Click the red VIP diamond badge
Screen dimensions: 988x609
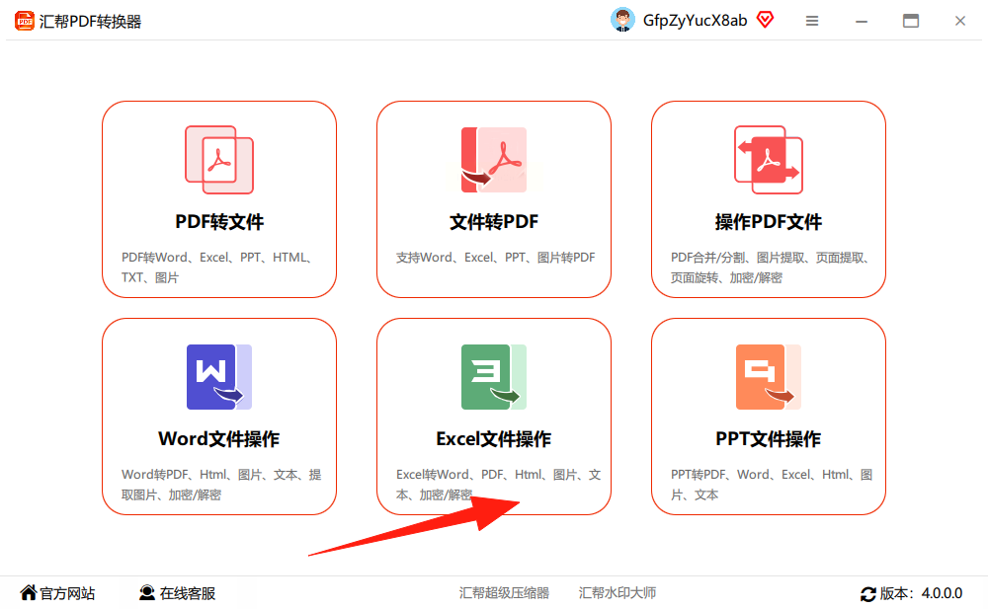click(x=765, y=20)
